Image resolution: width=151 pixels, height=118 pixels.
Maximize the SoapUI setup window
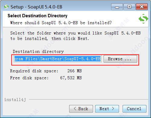(x=129, y=7)
